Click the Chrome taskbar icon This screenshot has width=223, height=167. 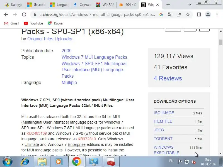click(76, 162)
